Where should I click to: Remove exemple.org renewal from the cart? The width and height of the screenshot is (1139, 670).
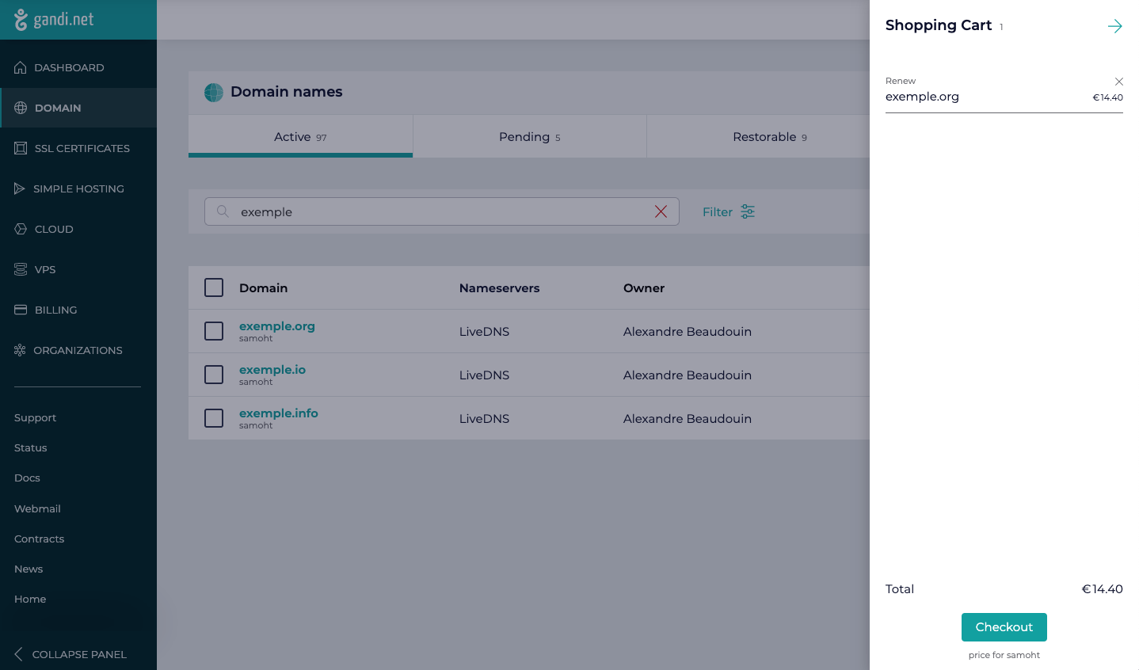tap(1118, 82)
